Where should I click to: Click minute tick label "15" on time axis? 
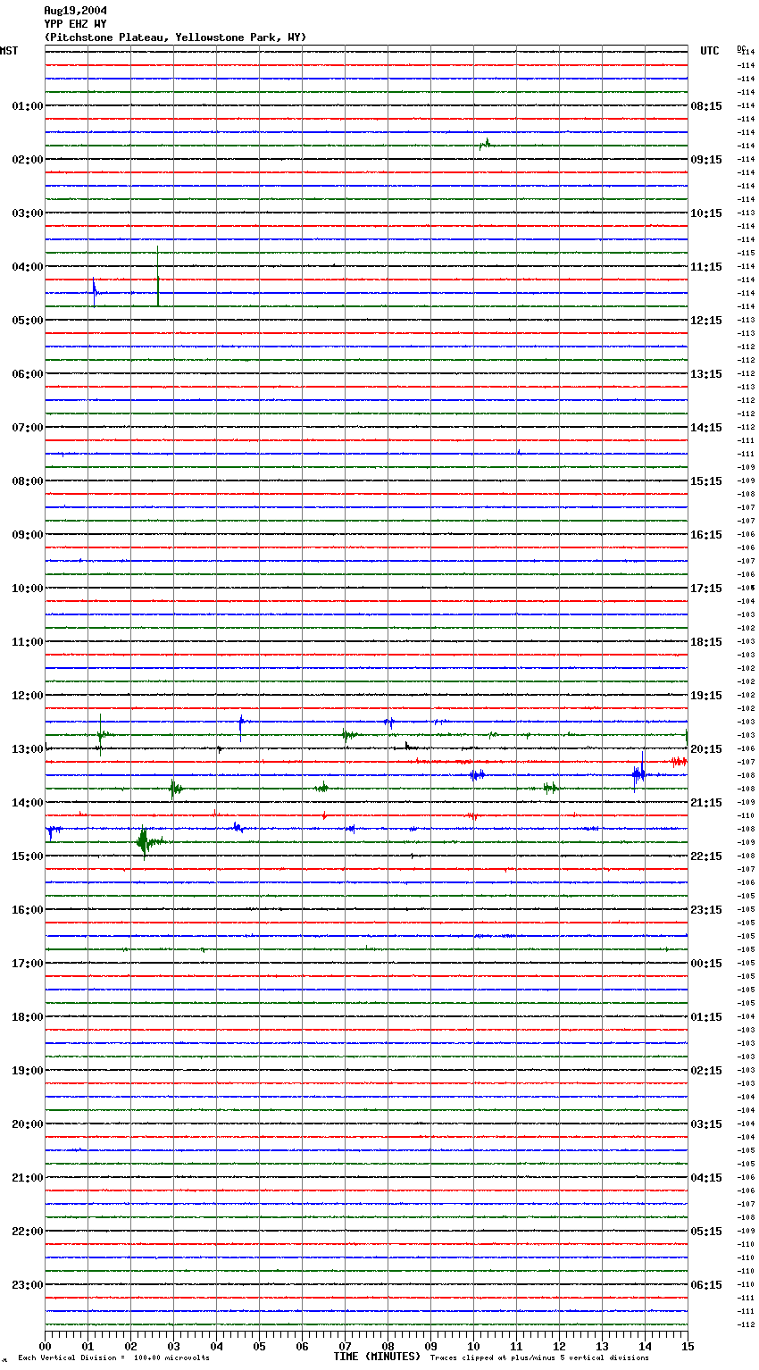click(x=688, y=1346)
